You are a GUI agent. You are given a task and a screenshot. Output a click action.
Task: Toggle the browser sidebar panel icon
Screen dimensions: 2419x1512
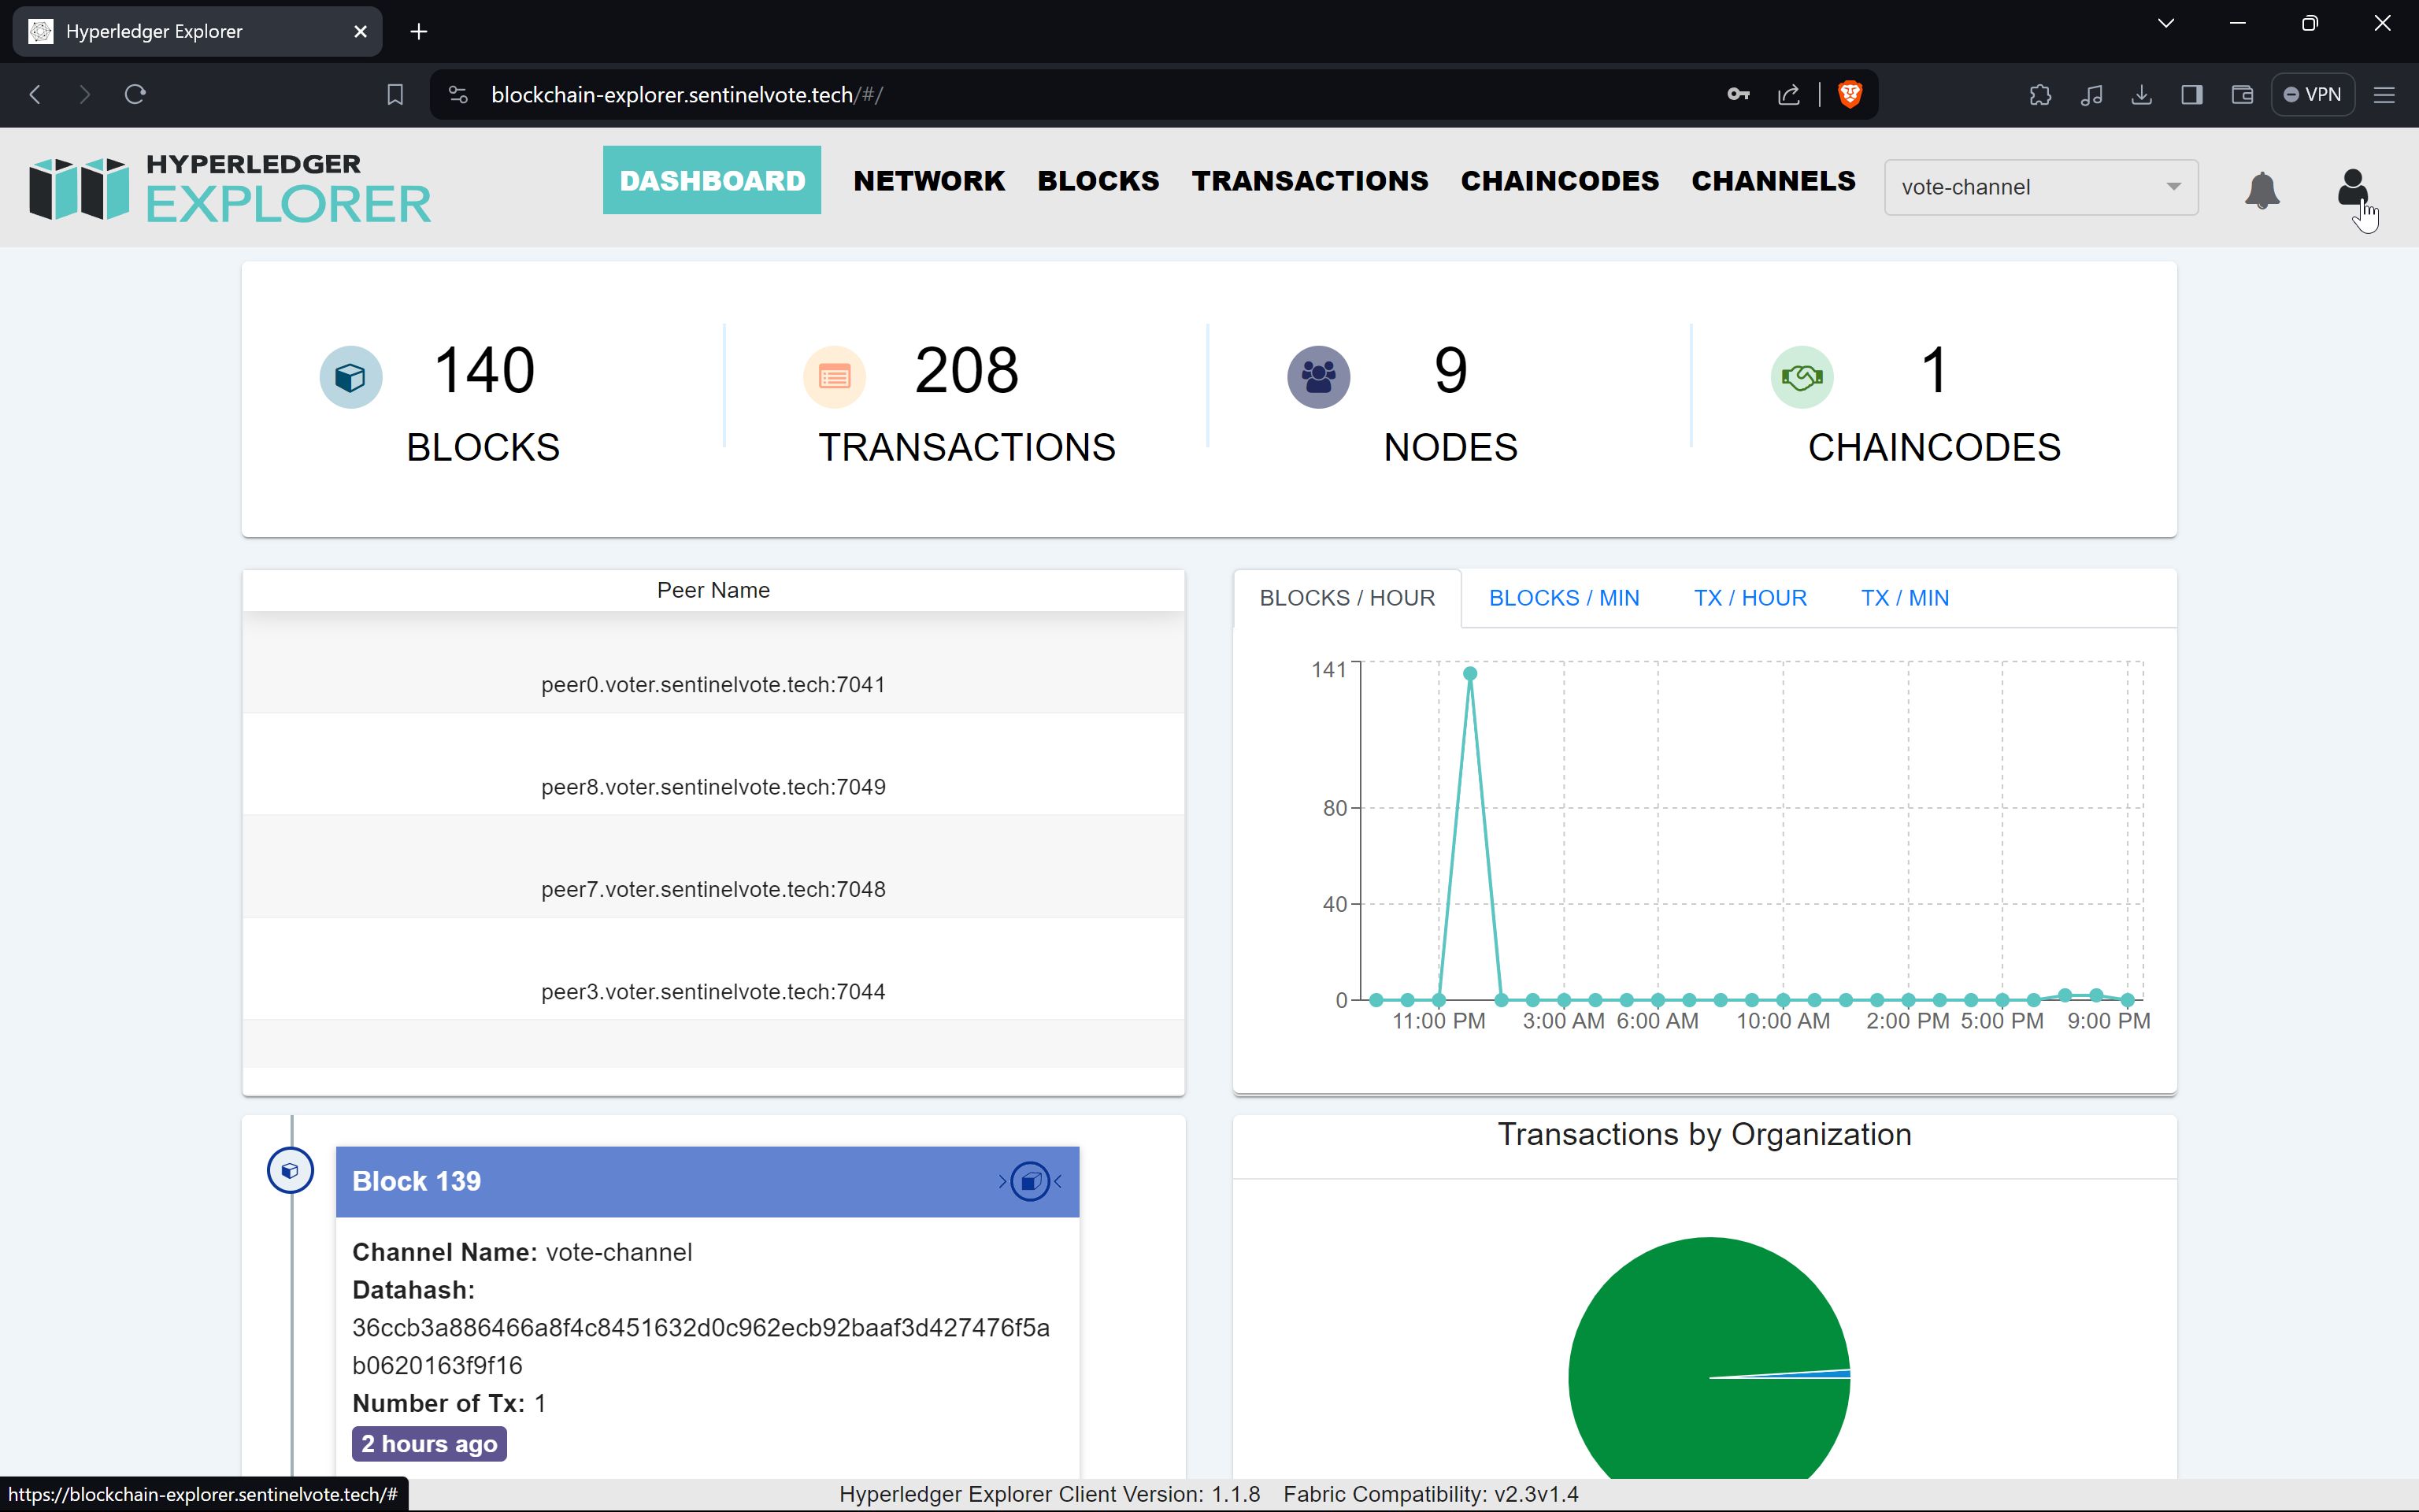point(2192,94)
